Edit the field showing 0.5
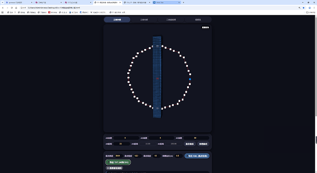The height and width of the screenshot is (173, 317). point(178,156)
